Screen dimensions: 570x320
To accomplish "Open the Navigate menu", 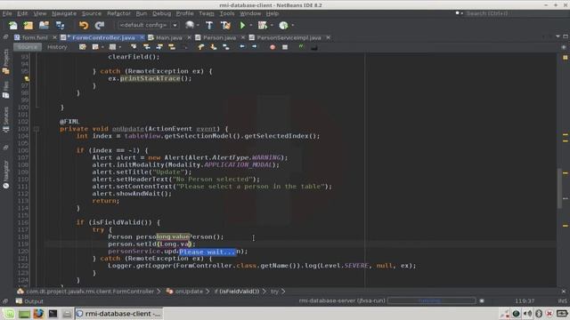I will point(64,13).
